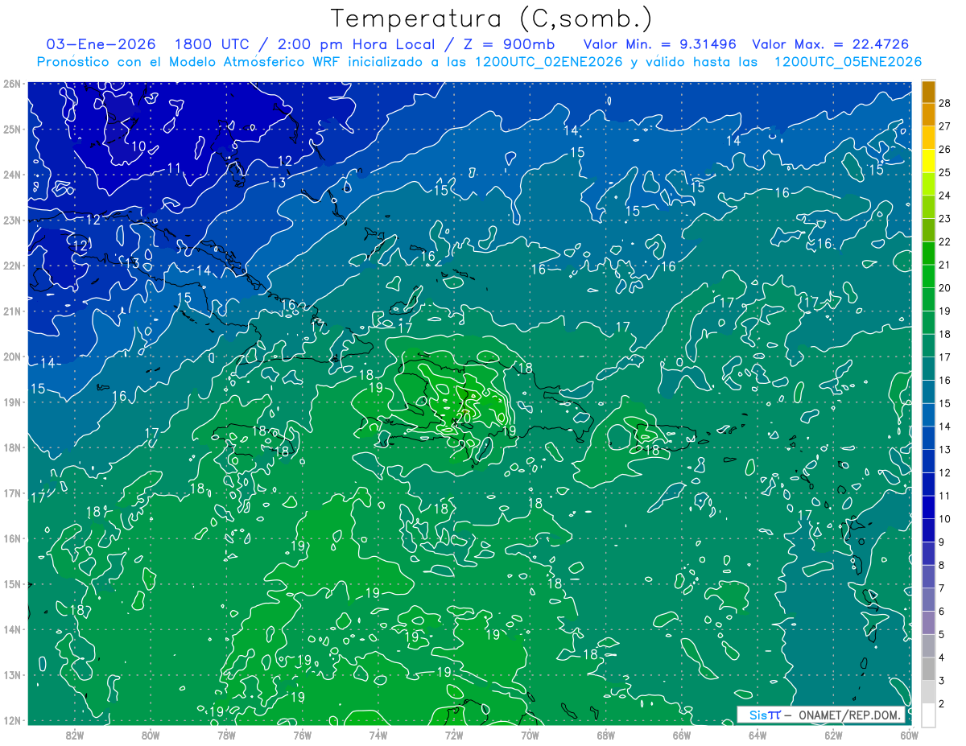966x746 pixels.
Task: Click the "20" contour label over Hispaniola
Action: [x=463, y=418]
